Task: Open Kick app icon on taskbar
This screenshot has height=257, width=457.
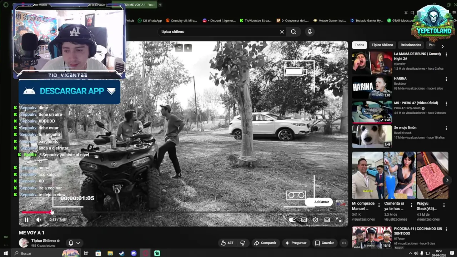Action: click(x=157, y=253)
